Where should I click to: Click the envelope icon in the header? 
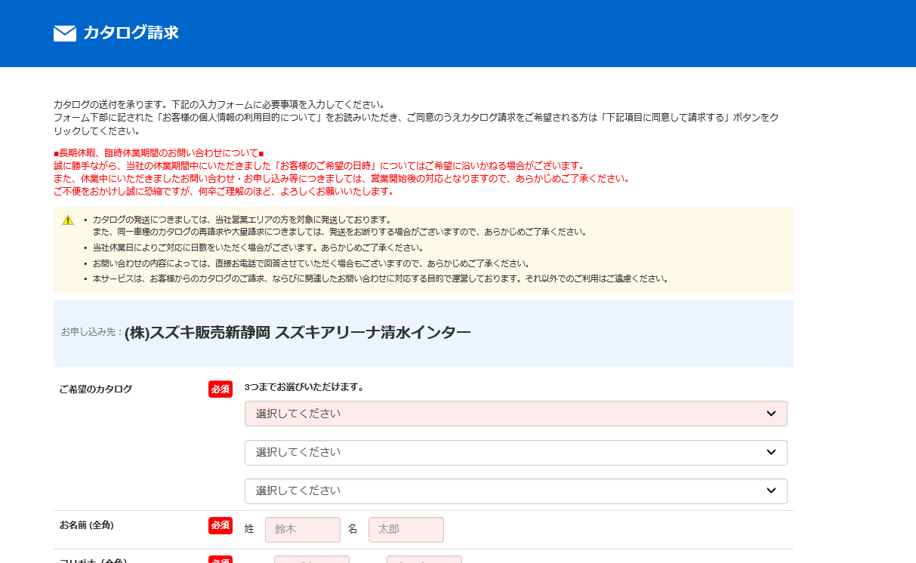(x=65, y=33)
